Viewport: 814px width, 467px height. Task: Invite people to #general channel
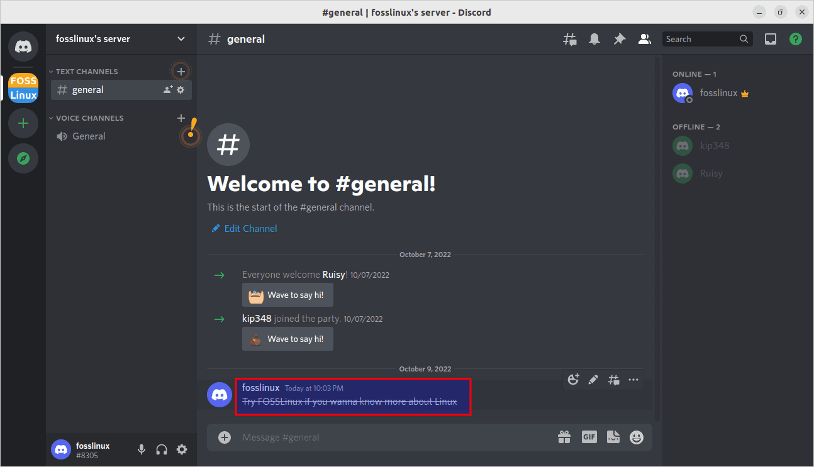[168, 90]
